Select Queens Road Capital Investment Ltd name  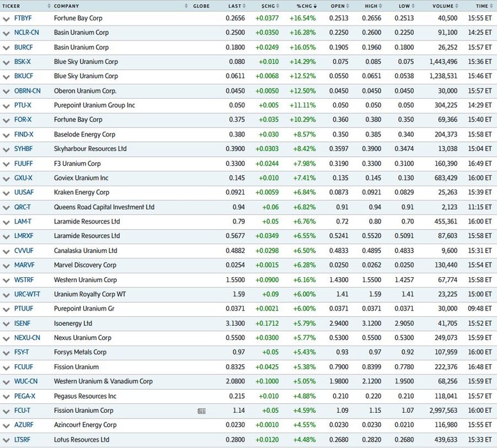click(104, 207)
